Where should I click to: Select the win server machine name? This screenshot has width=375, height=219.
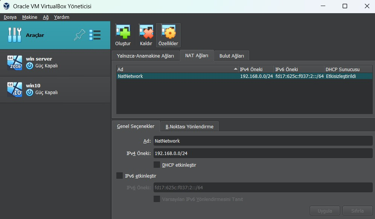tap(39, 59)
